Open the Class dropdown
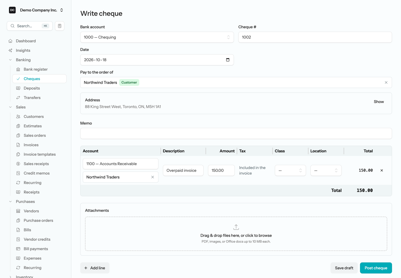401x278 pixels. pyautogui.click(x=290, y=170)
